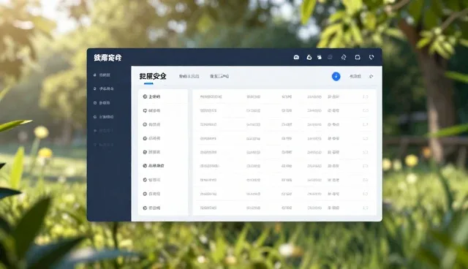Click the shield icon at the header's right end
The image size is (468, 269).
371,57
